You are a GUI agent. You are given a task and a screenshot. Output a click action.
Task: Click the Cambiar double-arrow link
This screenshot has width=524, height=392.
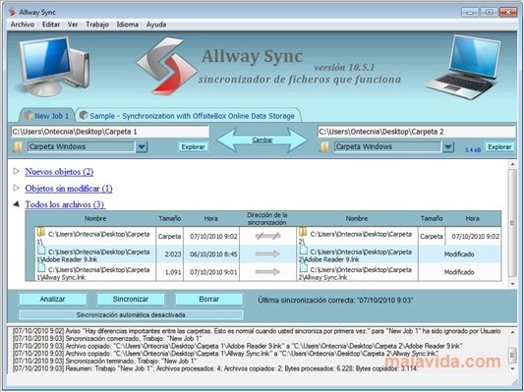[262, 140]
